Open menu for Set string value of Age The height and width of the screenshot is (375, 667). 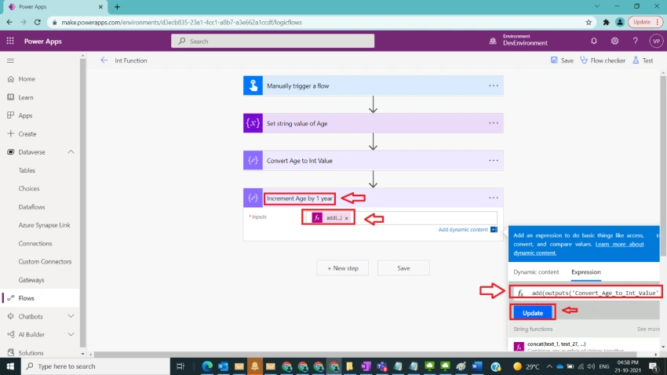click(x=493, y=123)
